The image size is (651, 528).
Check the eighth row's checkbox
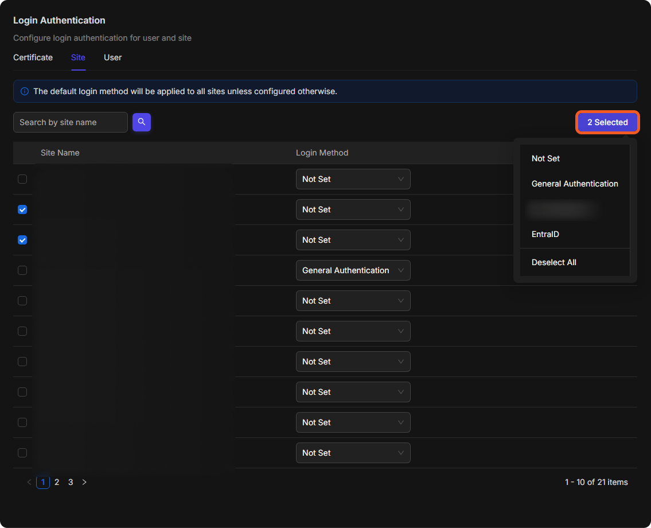(22, 392)
